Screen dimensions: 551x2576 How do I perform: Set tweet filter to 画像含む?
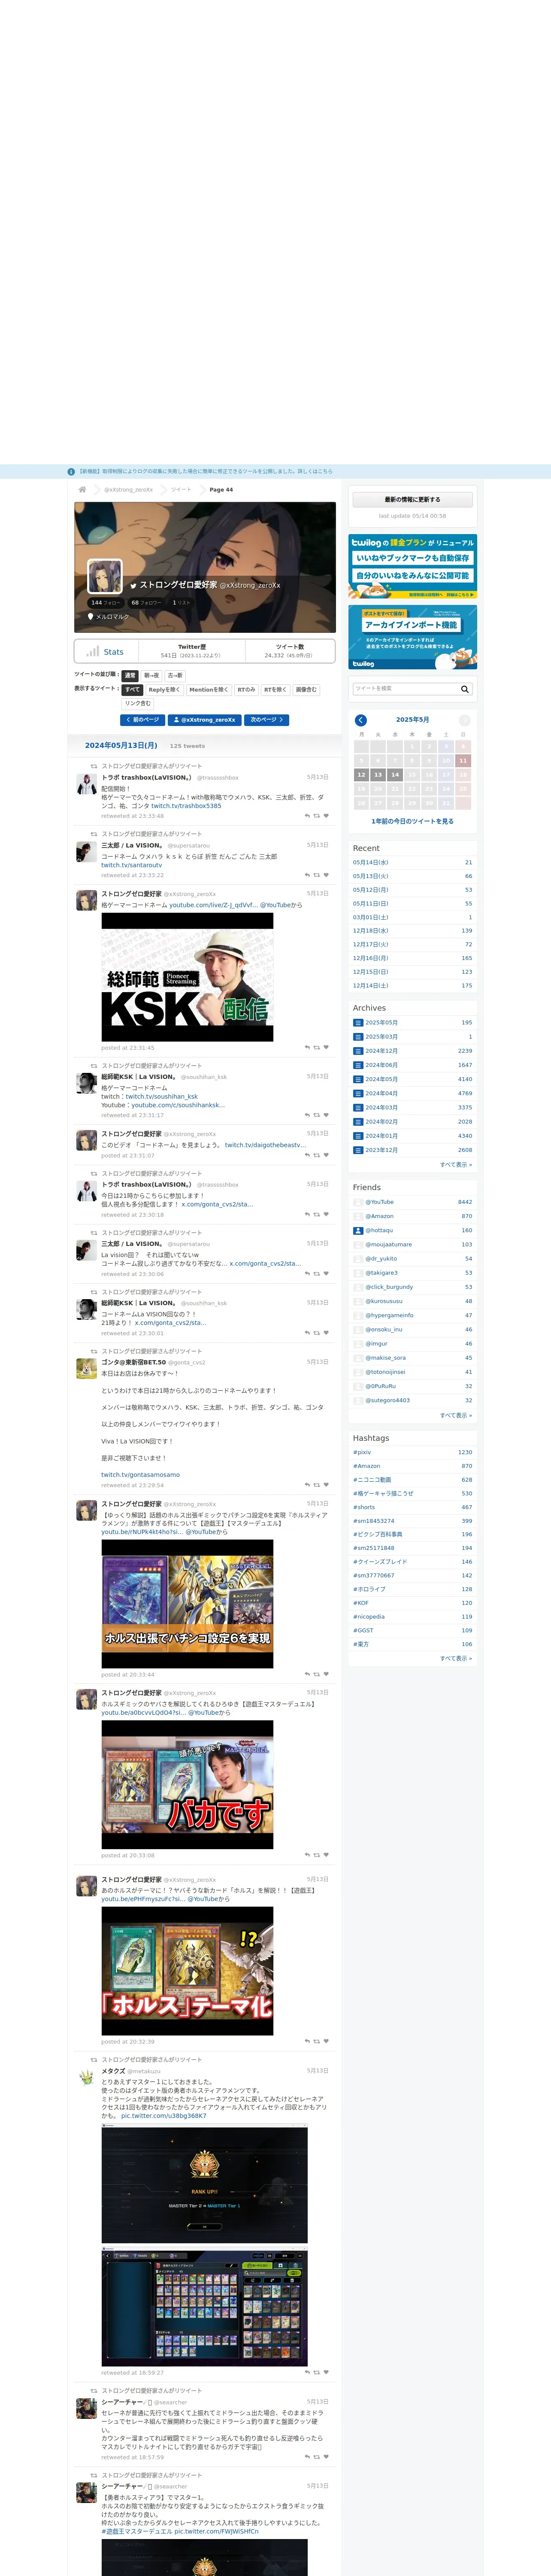click(306, 690)
